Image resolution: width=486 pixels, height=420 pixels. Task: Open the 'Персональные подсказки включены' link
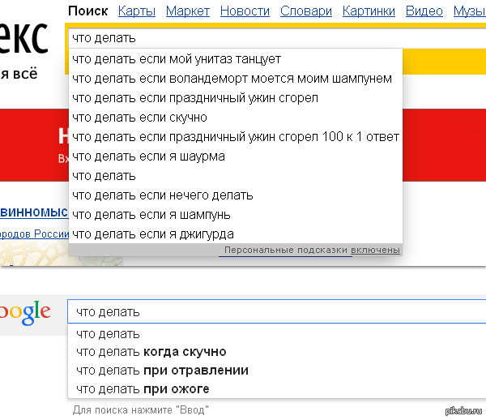(x=312, y=251)
